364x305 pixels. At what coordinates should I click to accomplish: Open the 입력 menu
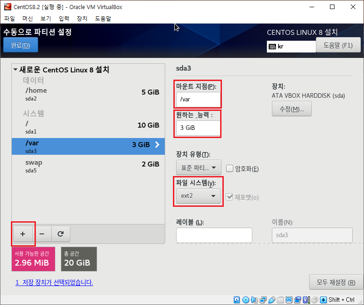[x=64, y=19]
